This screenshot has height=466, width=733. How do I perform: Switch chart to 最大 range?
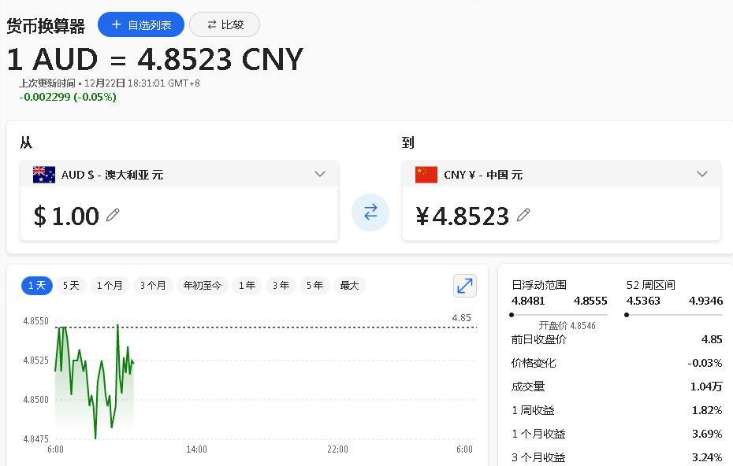click(349, 286)
